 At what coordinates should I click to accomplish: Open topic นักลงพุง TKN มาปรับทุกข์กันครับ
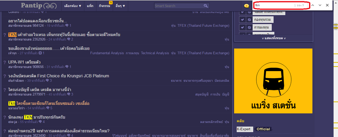pyautogui.click(x=37, y=117)
